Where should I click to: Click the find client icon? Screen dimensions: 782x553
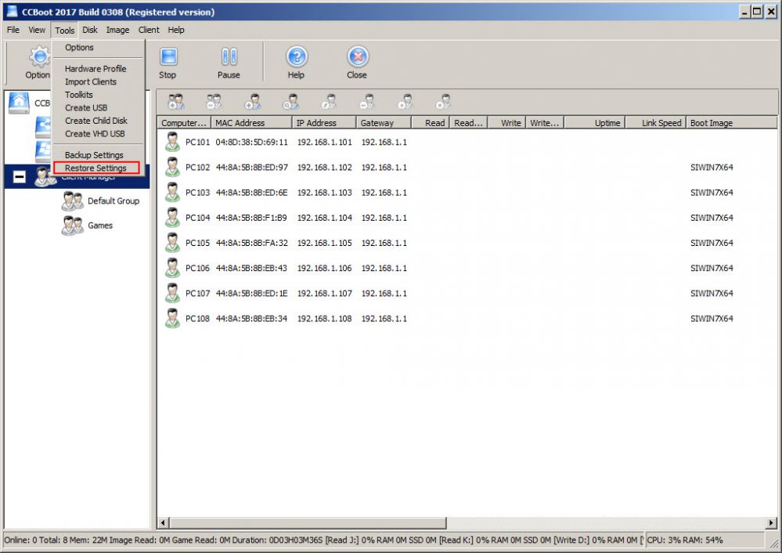point(290,102)
